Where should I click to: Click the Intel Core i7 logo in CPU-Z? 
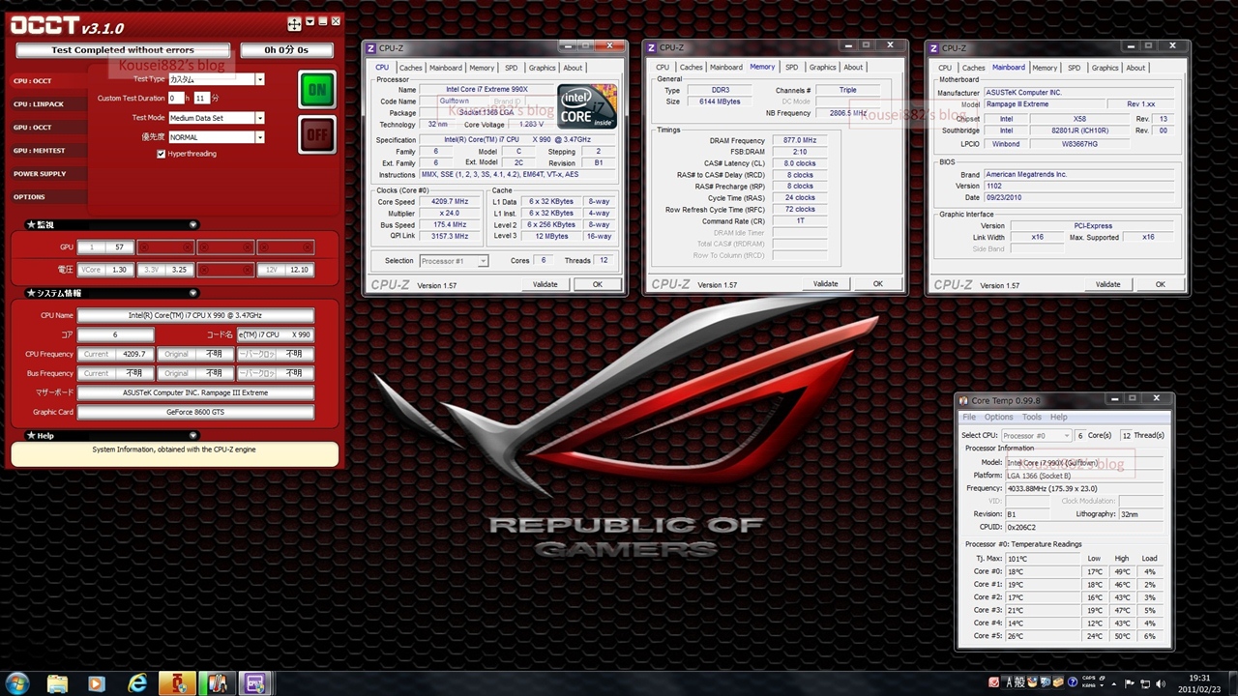coord(587,106)
